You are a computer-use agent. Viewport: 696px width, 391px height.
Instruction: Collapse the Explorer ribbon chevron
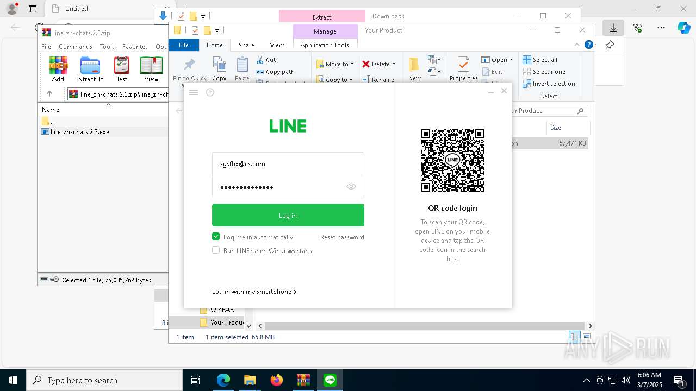pos(577,45)
